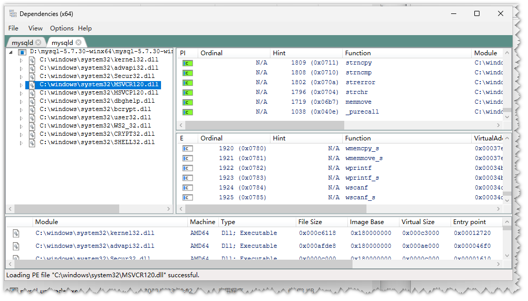
Task: Sort exports by Ordinal column header
Action: (x=234, y=138)
